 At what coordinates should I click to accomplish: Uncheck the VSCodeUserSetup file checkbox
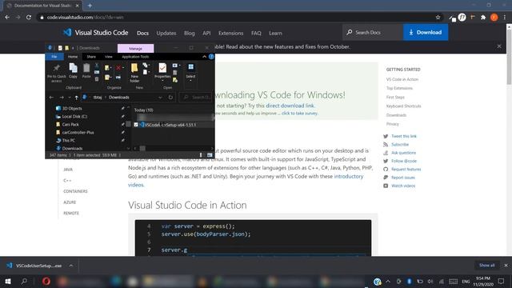(136, 125)
